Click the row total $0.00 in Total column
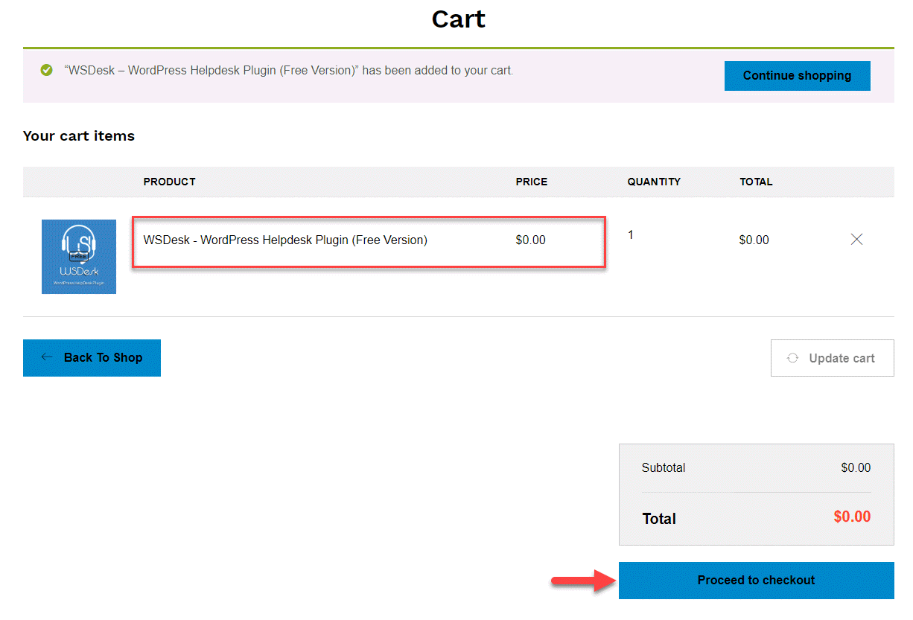 pyautogui.click(x=754, y=240)
